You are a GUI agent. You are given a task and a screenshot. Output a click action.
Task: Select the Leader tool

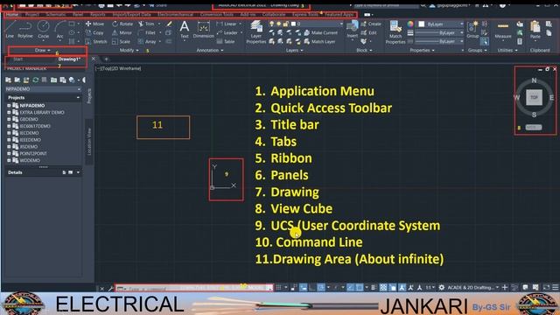pyautogui.click(x=227, y=32)
